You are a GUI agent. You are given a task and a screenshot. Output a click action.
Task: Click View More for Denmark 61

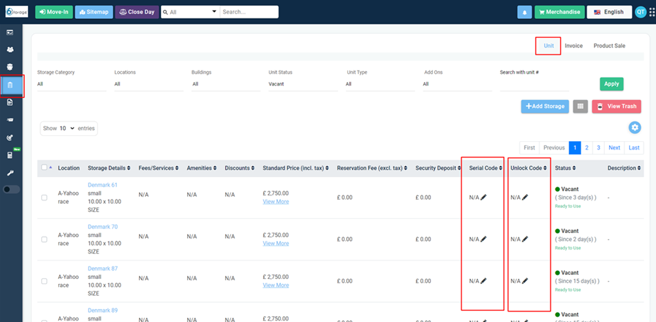click(276, 201)
